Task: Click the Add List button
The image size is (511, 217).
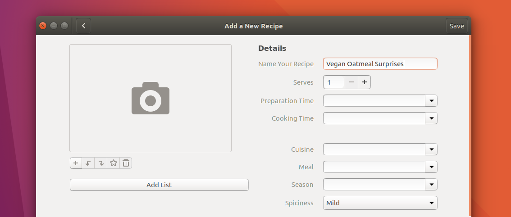Action: [159, 185]
